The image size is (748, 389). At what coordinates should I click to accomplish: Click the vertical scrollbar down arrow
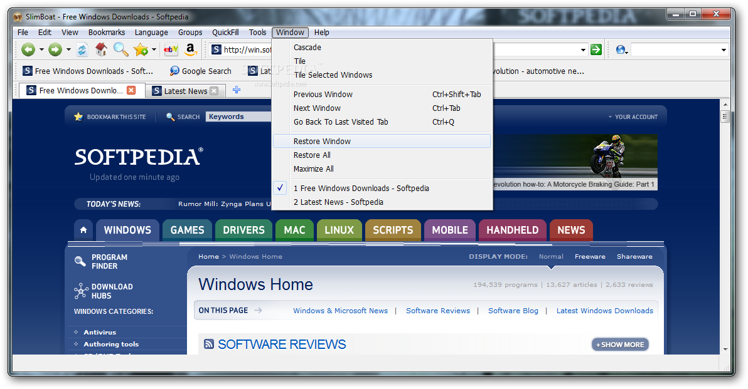click(725, 349)
